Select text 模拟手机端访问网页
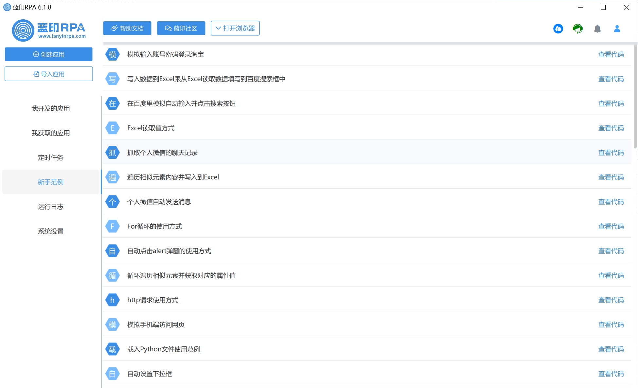This screenshot has width=638, height=388. coord(156,324)
